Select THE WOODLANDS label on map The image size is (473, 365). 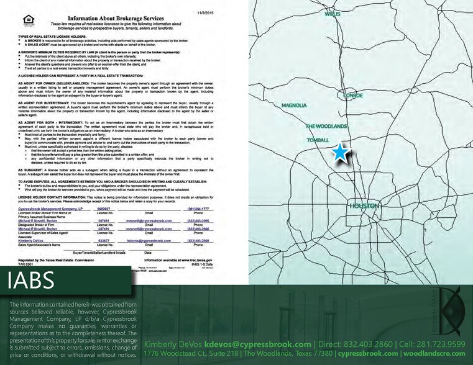(x=326, y=126)
